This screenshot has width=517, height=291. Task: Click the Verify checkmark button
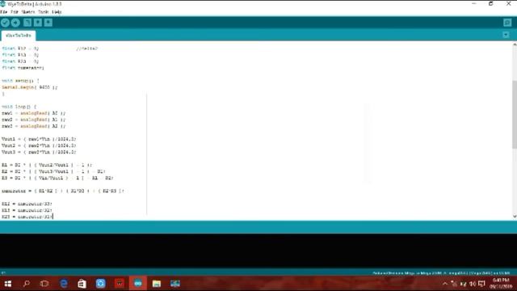(x=5, y=23)
